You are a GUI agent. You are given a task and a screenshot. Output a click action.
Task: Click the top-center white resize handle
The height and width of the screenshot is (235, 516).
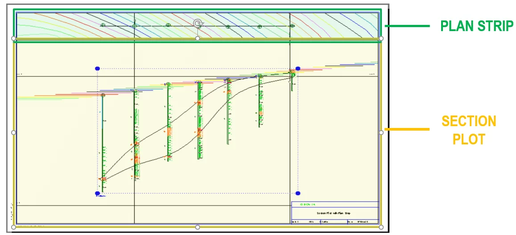[x=197, y=39]
